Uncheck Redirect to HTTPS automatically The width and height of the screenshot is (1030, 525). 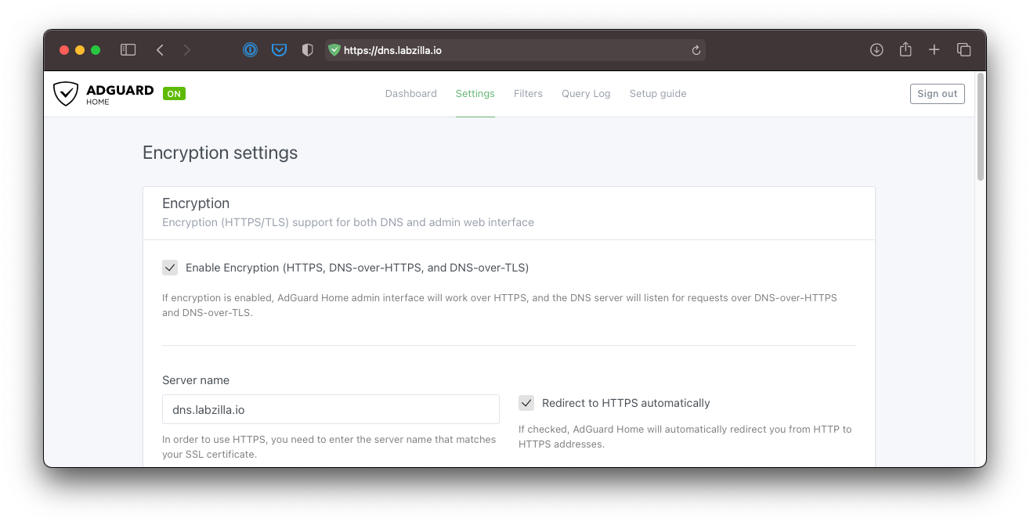(526, 403)
